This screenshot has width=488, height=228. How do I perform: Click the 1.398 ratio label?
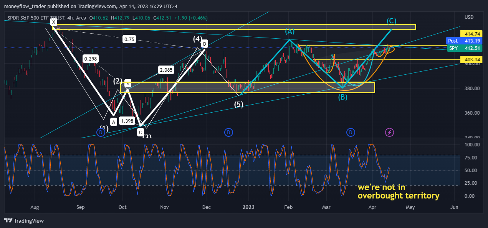[127, 121]
